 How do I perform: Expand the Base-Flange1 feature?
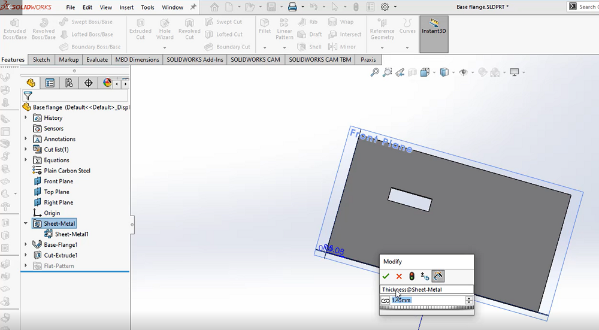(x=26, y=244)
